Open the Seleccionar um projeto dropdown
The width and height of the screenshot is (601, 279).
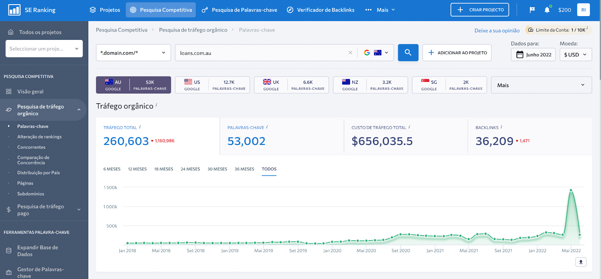44,48
